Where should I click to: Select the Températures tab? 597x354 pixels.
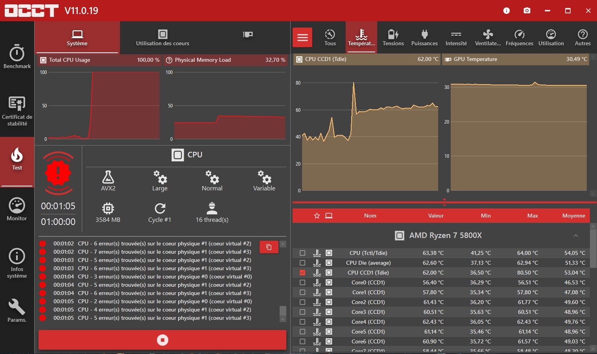361,37
